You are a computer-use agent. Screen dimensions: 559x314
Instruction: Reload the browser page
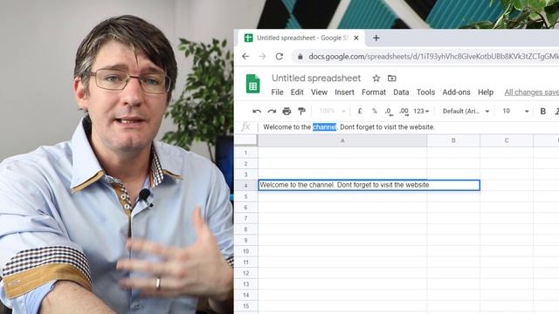(x=279, y=56)
